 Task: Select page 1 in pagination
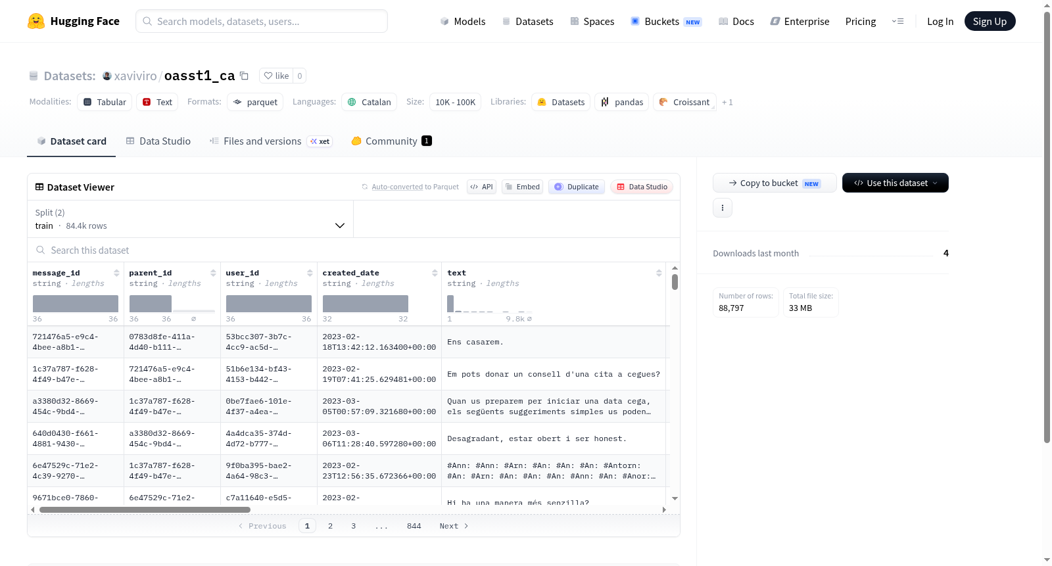(307, 526)
